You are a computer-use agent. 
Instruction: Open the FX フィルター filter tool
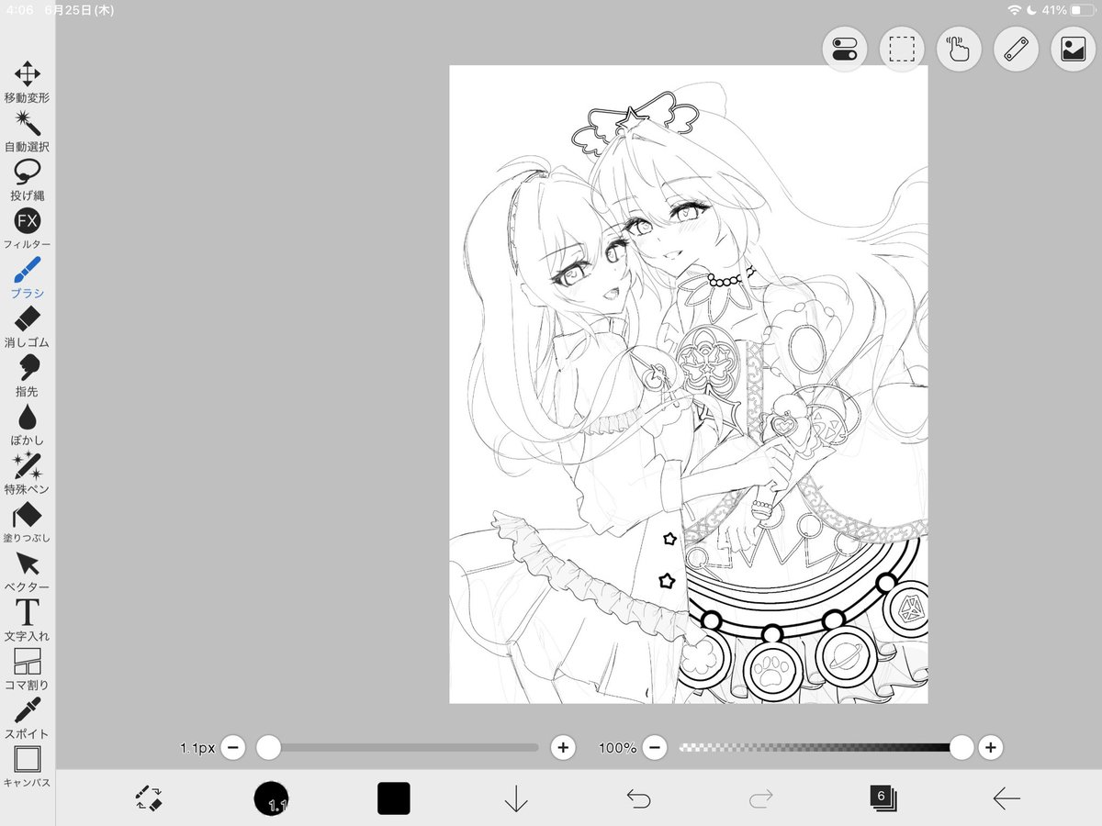pos(28,229)
